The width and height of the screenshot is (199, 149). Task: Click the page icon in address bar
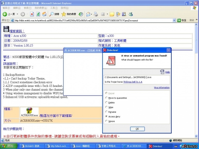pos(12,20)
